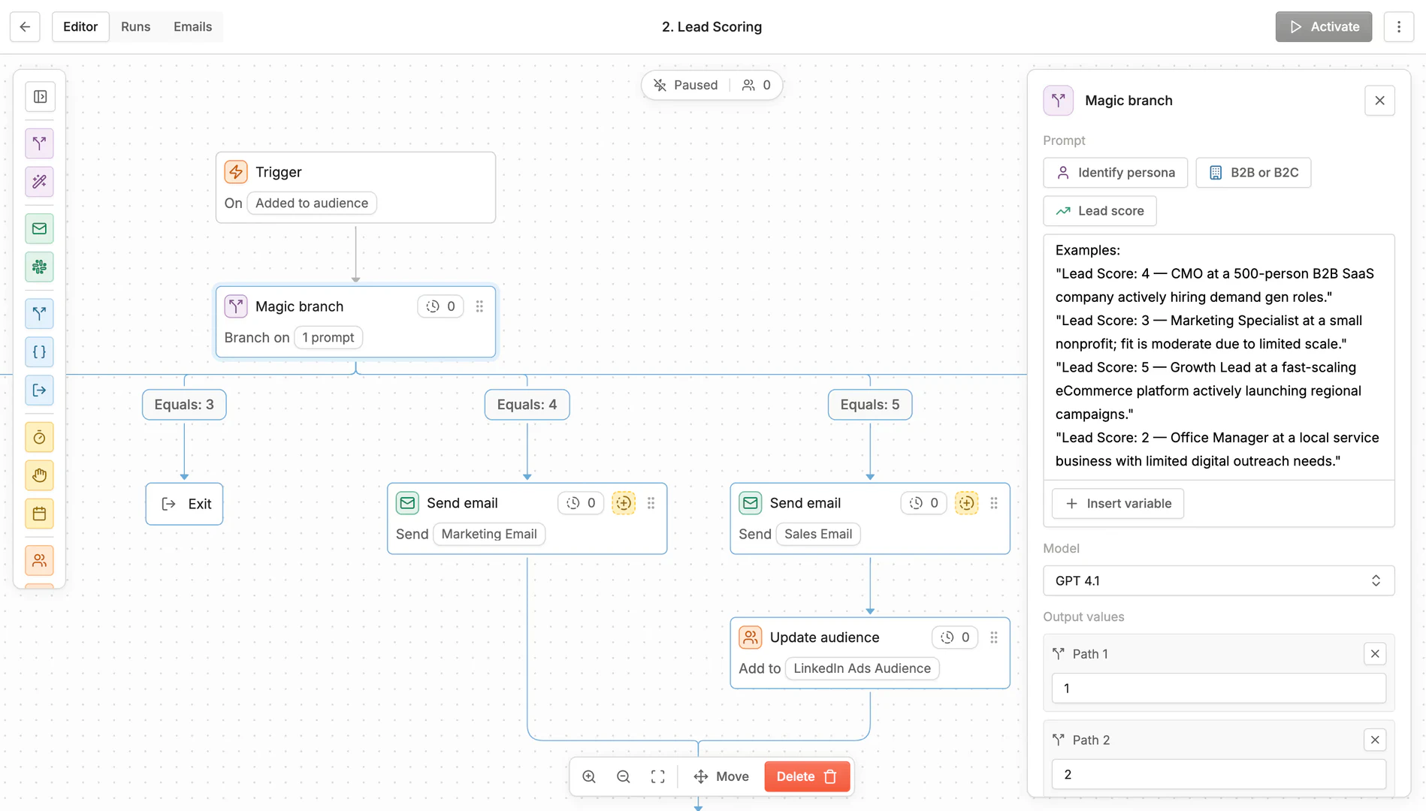This screenshot has height=811, width=1426.
Task: Select the Magic branch tool
Action: click(x=39, y=143)
